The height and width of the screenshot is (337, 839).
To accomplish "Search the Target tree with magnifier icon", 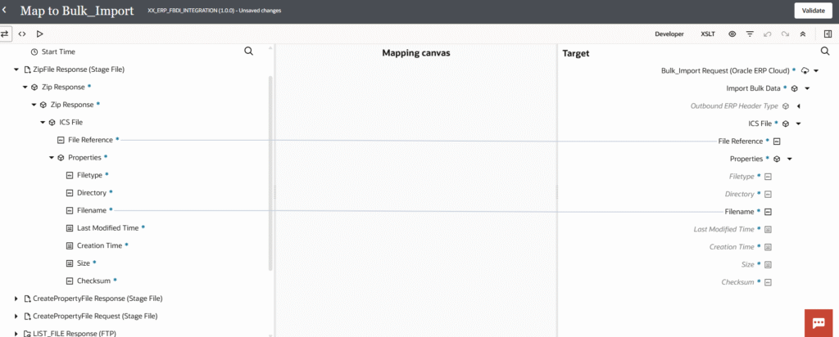I will (x=825, y=52).
